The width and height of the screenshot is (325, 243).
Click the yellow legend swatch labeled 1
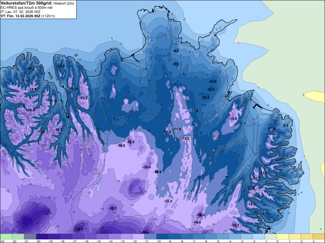[x=295, y=237]
